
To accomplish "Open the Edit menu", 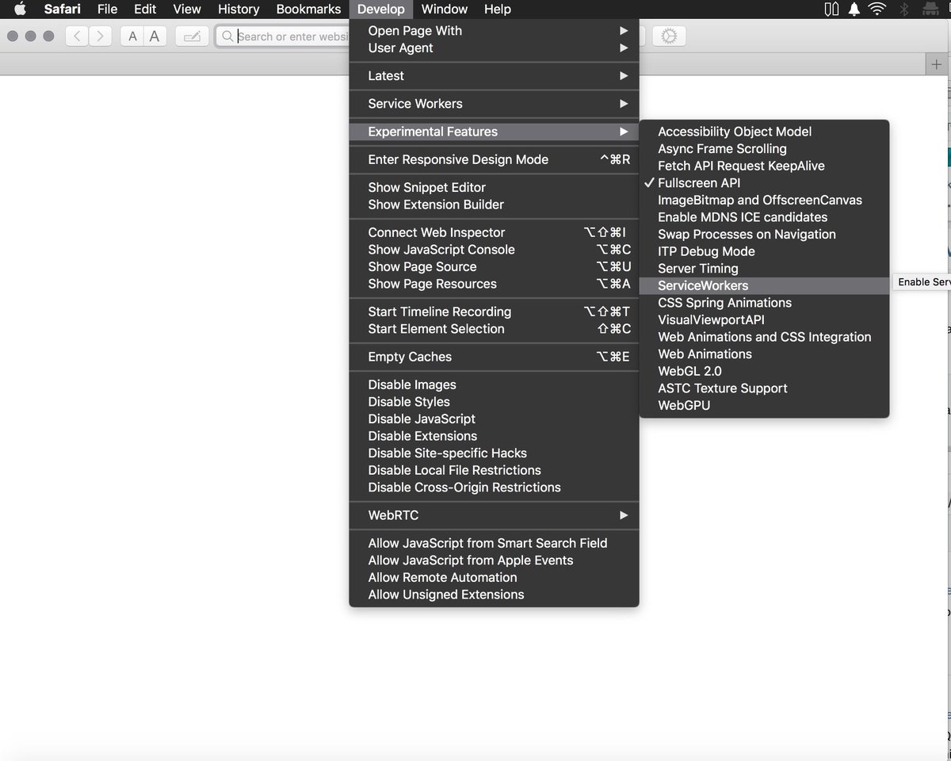I will [145, 9].
